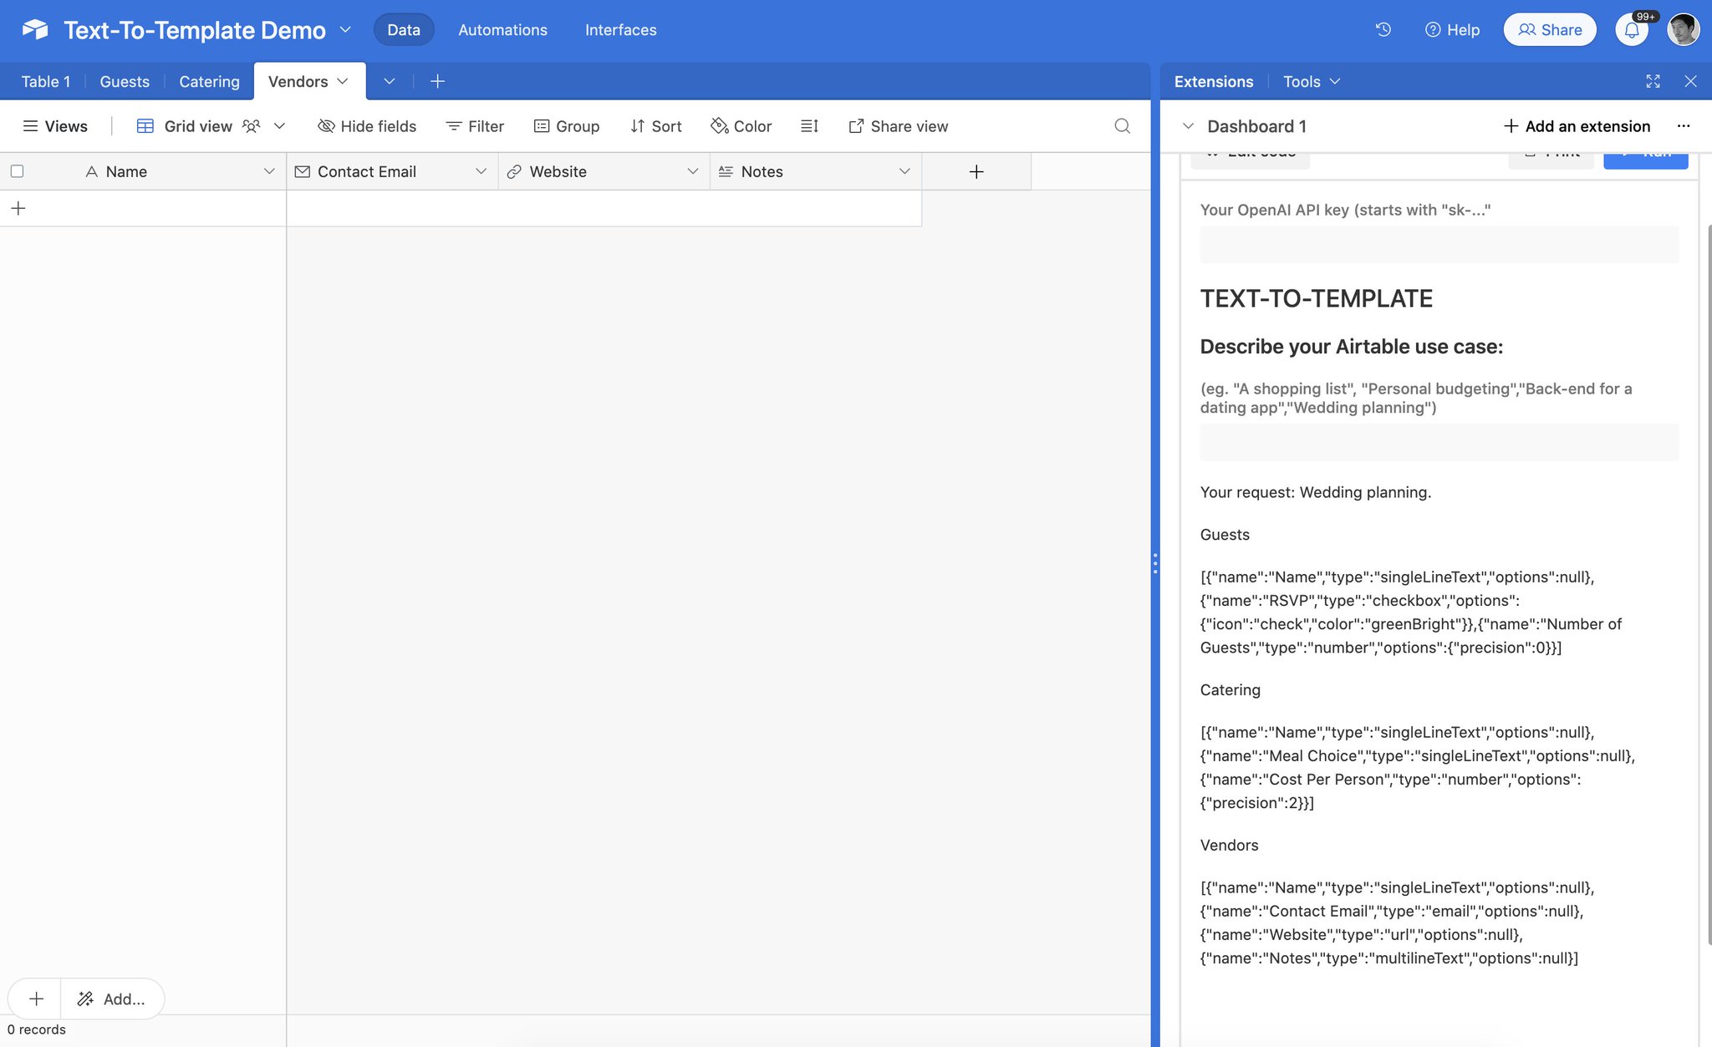Click the Add an extension button
Image resolution: width=1712 pixels, height=1047 pixels.
(x=1578, y=126)
